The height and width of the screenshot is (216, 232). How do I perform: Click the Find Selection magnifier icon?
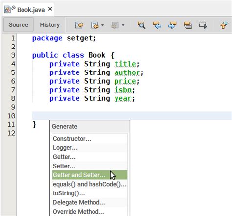[x=141, y=25]
